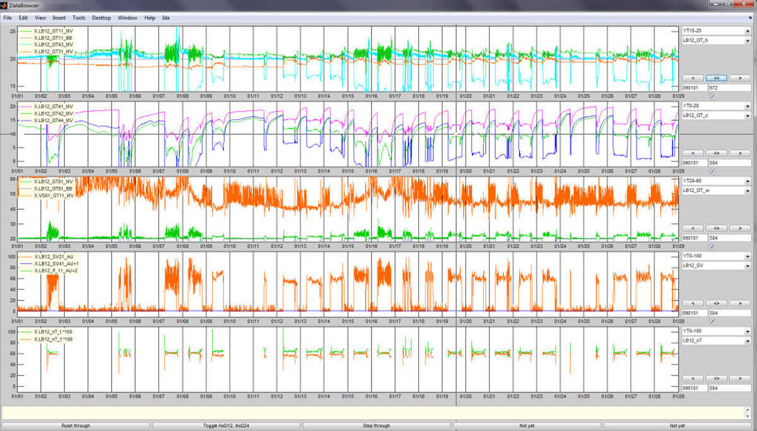Open the YT15-25 axis range dropdown
This screenshot has width=757, height=431.
tap(717, 30)
